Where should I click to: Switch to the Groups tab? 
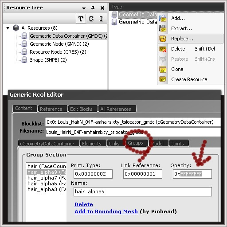point(135,143)
